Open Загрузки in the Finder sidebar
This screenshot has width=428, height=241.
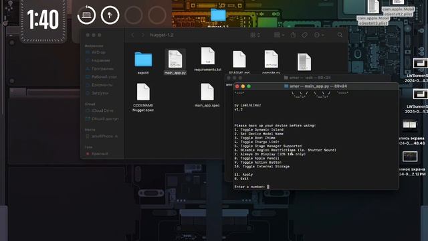(100, 93)
